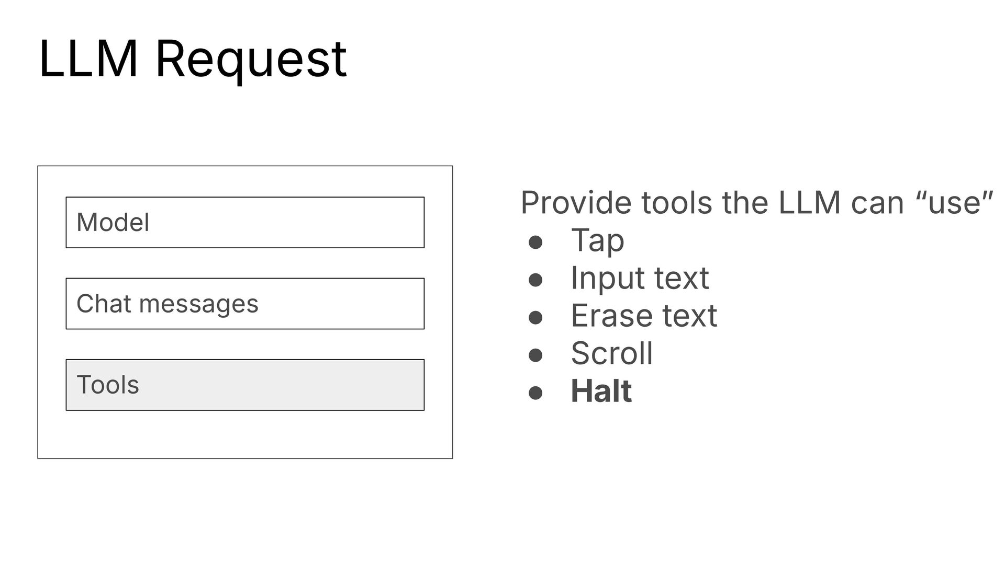This screenshot has width=1005, height=565.
Task: Select the bullet dot beside Erase text
Action: click(535, 318)
